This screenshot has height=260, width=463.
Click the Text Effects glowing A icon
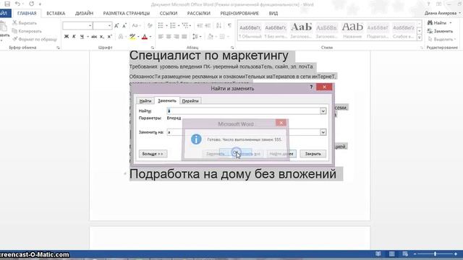coord(121,37)
